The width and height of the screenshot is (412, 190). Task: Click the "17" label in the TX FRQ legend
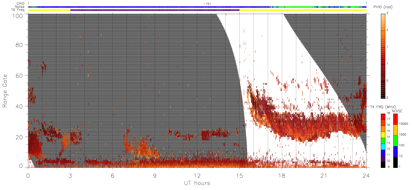click(x=388, y=119)
